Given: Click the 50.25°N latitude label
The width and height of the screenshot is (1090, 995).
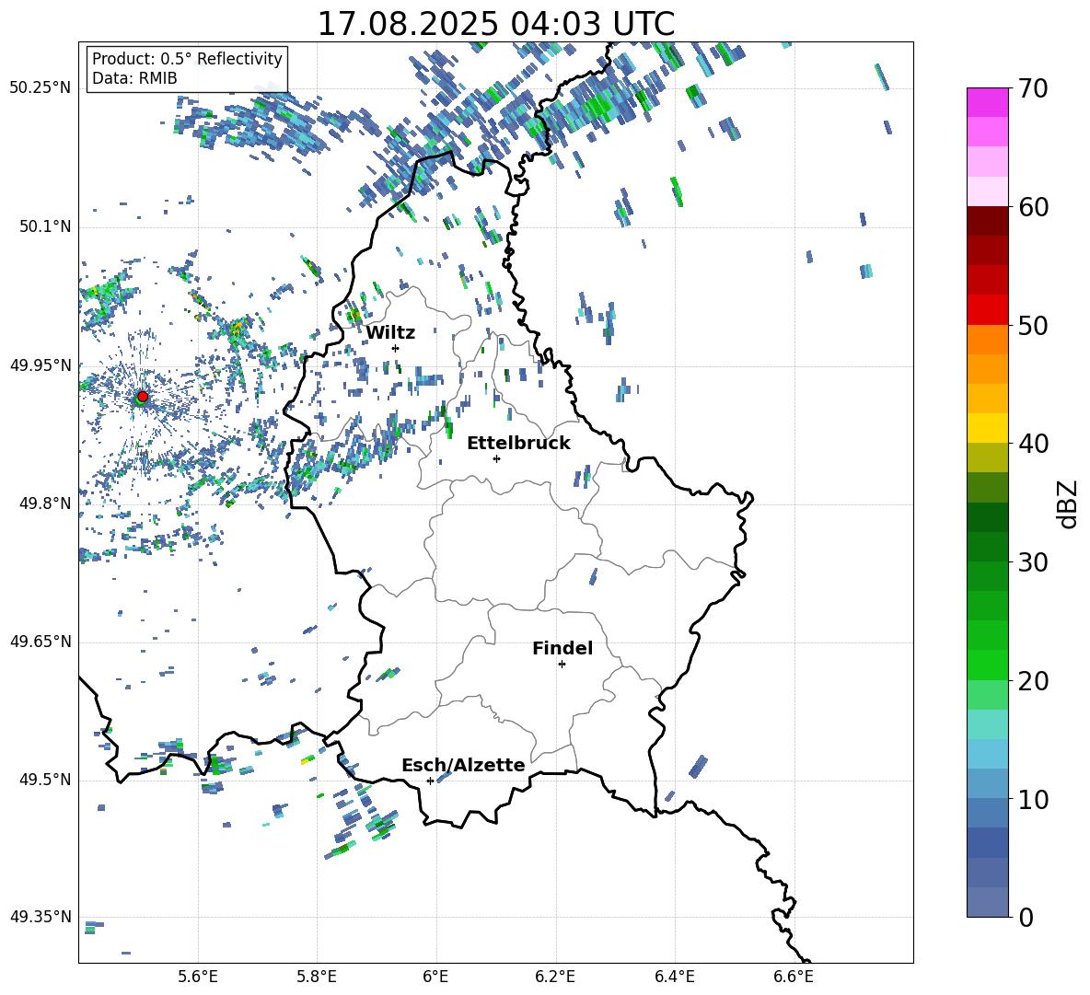Looking at the screenshot, I should click(41, 88).
